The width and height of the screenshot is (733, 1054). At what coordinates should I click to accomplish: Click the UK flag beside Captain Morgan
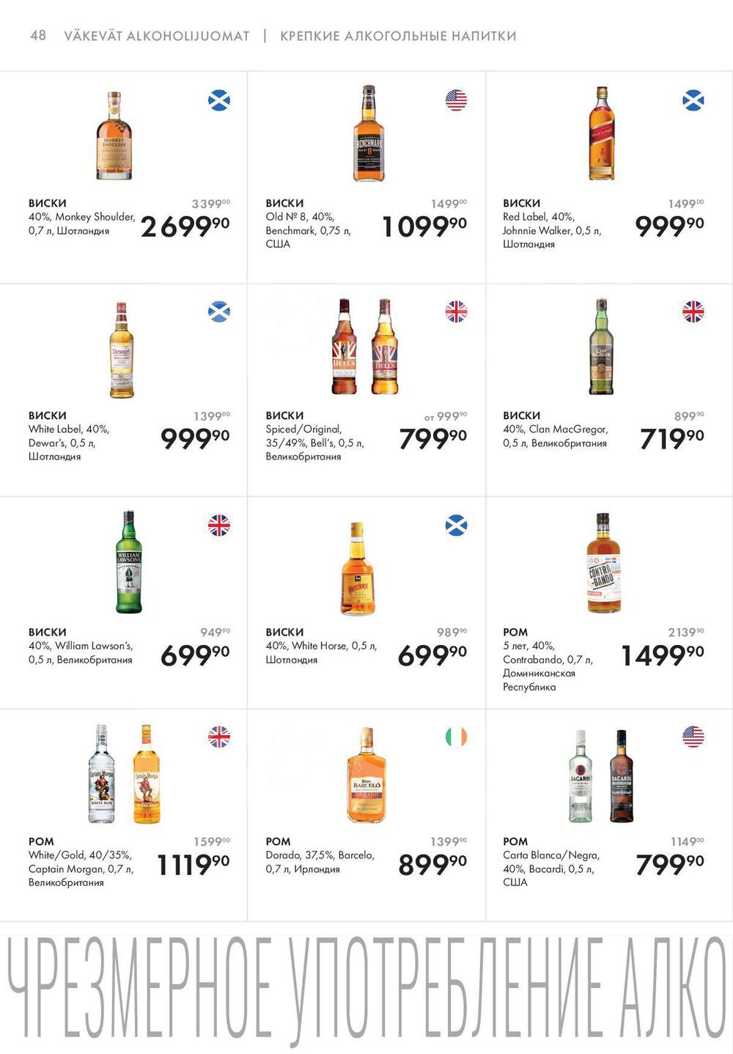point(219,737)
